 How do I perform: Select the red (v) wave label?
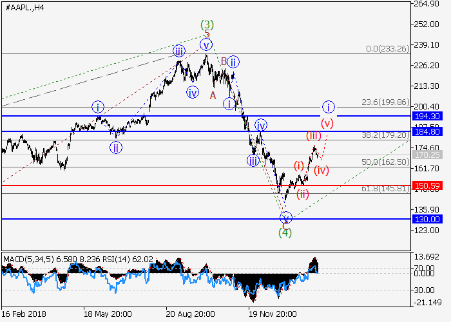point(327,124)
